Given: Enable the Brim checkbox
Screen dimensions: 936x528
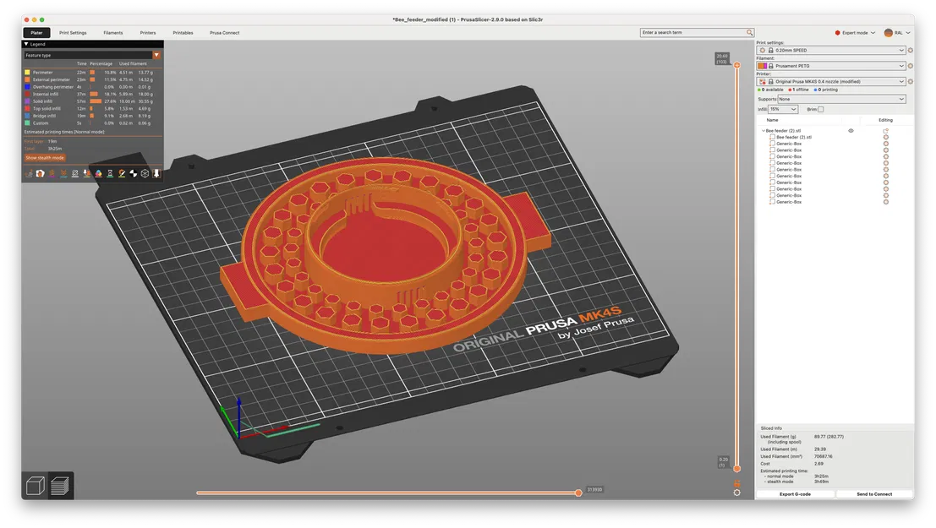Looking at the screenshot, I should click(821, 109).
